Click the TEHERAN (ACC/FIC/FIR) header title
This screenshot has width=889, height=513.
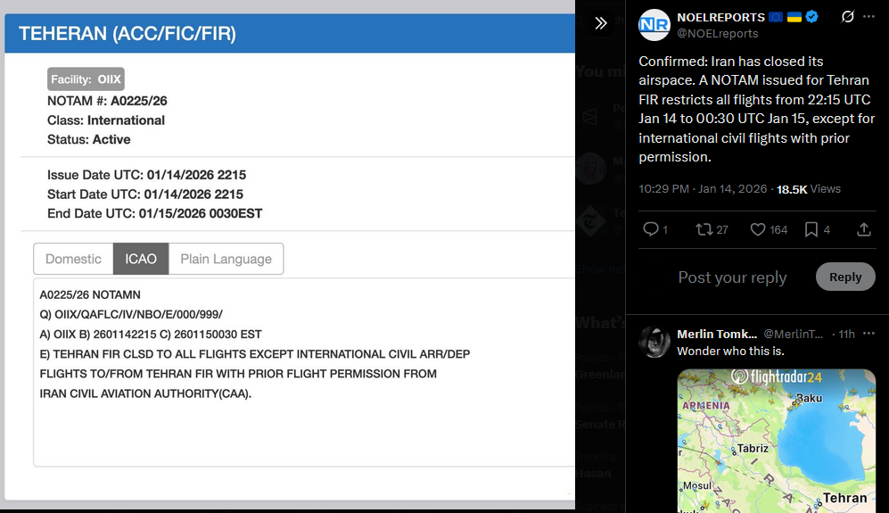coord(127,34)
